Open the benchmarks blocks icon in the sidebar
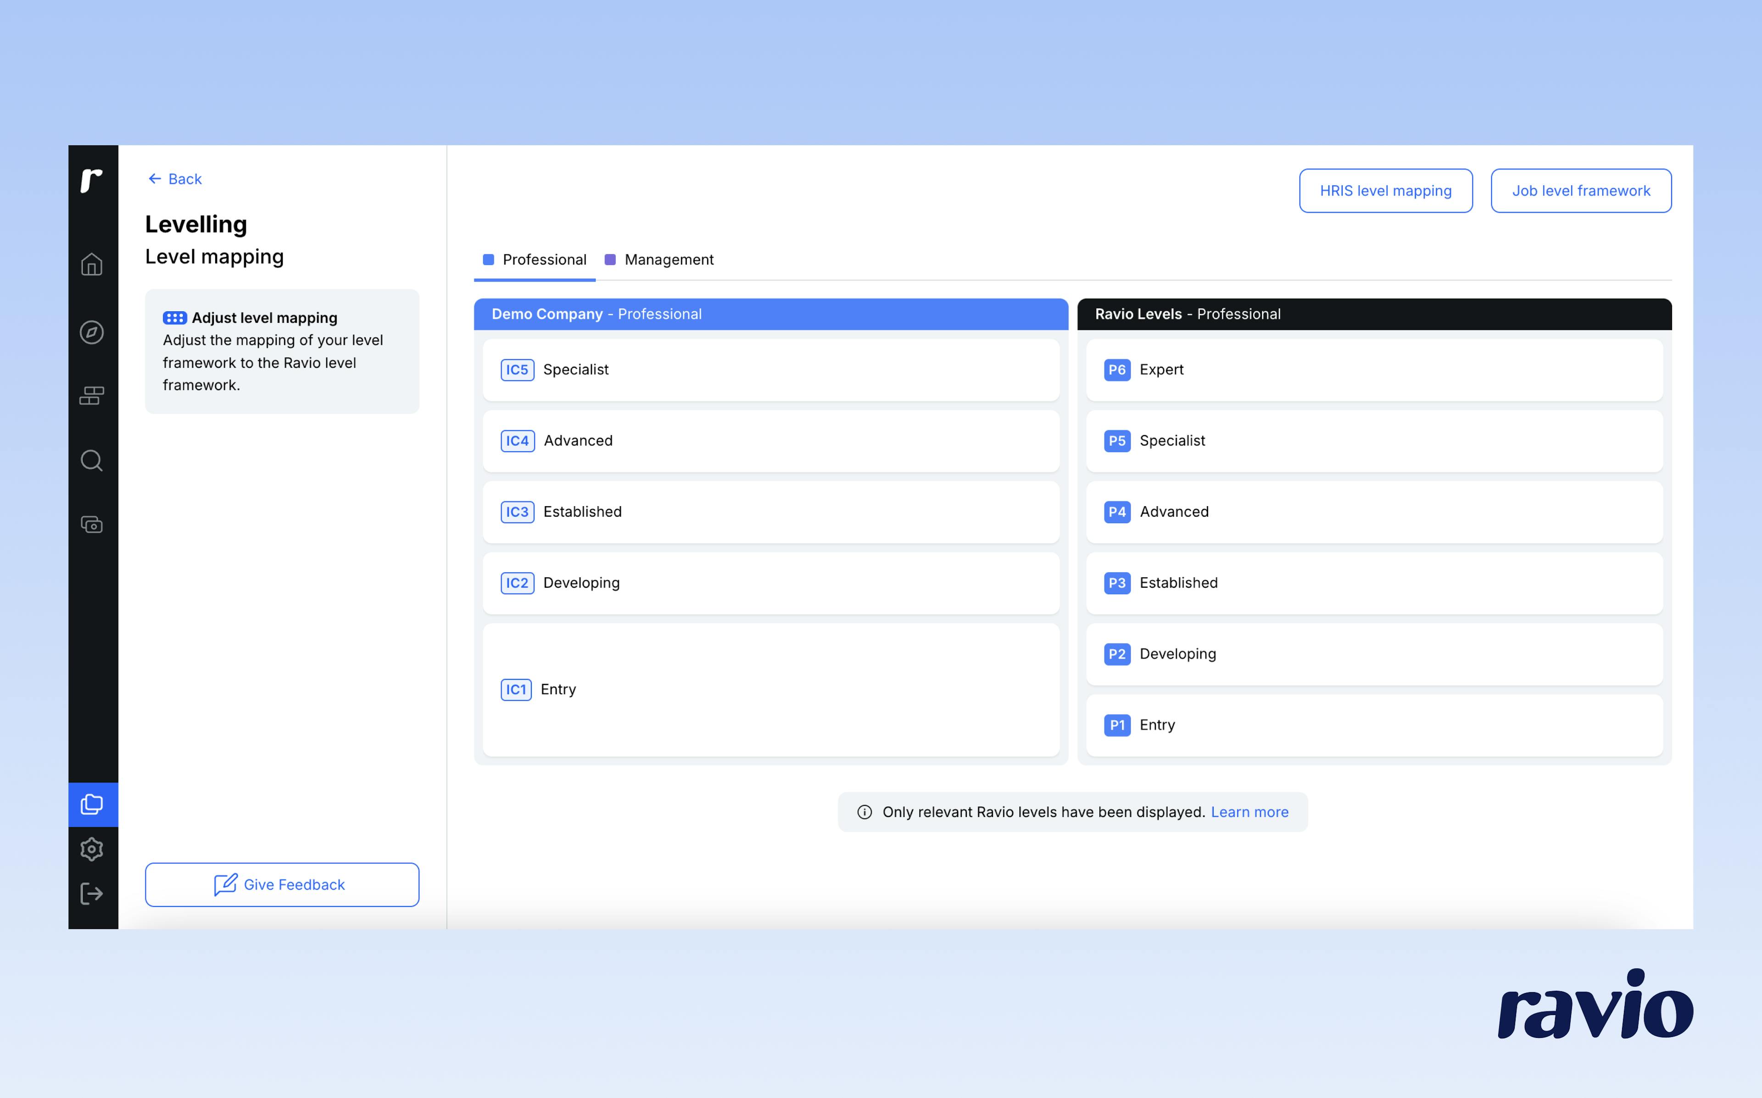This screenshot has width=1762, height=1098. click(92, 396)
